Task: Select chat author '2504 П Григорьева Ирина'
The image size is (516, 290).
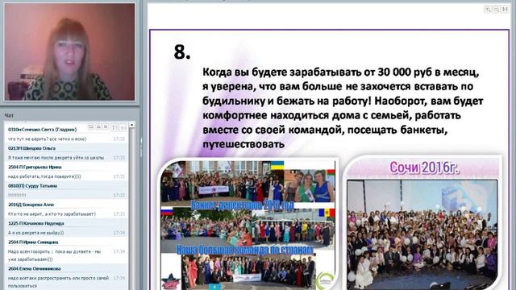Action: (35, 167)
